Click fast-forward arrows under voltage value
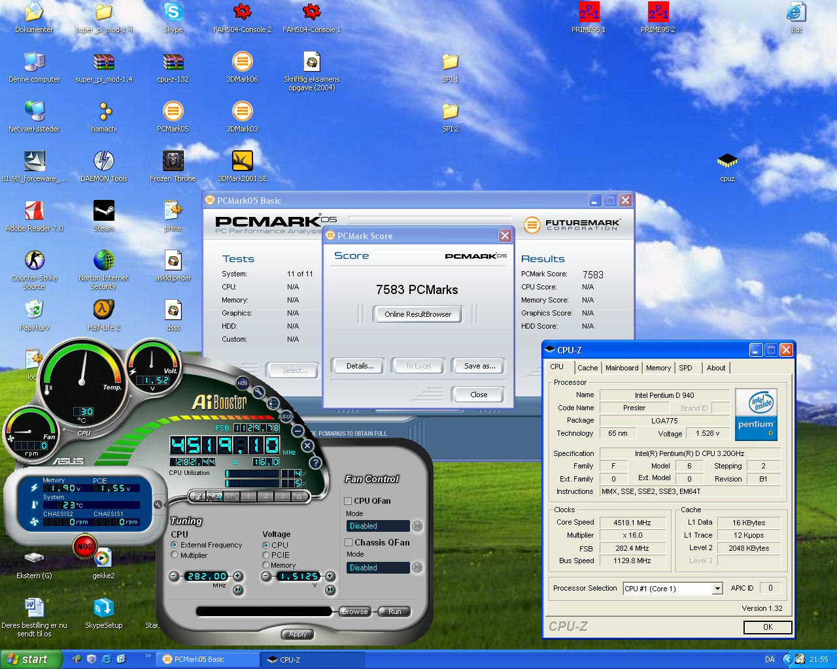This screenshot has height=669, width=837. (x=330, y=590)
